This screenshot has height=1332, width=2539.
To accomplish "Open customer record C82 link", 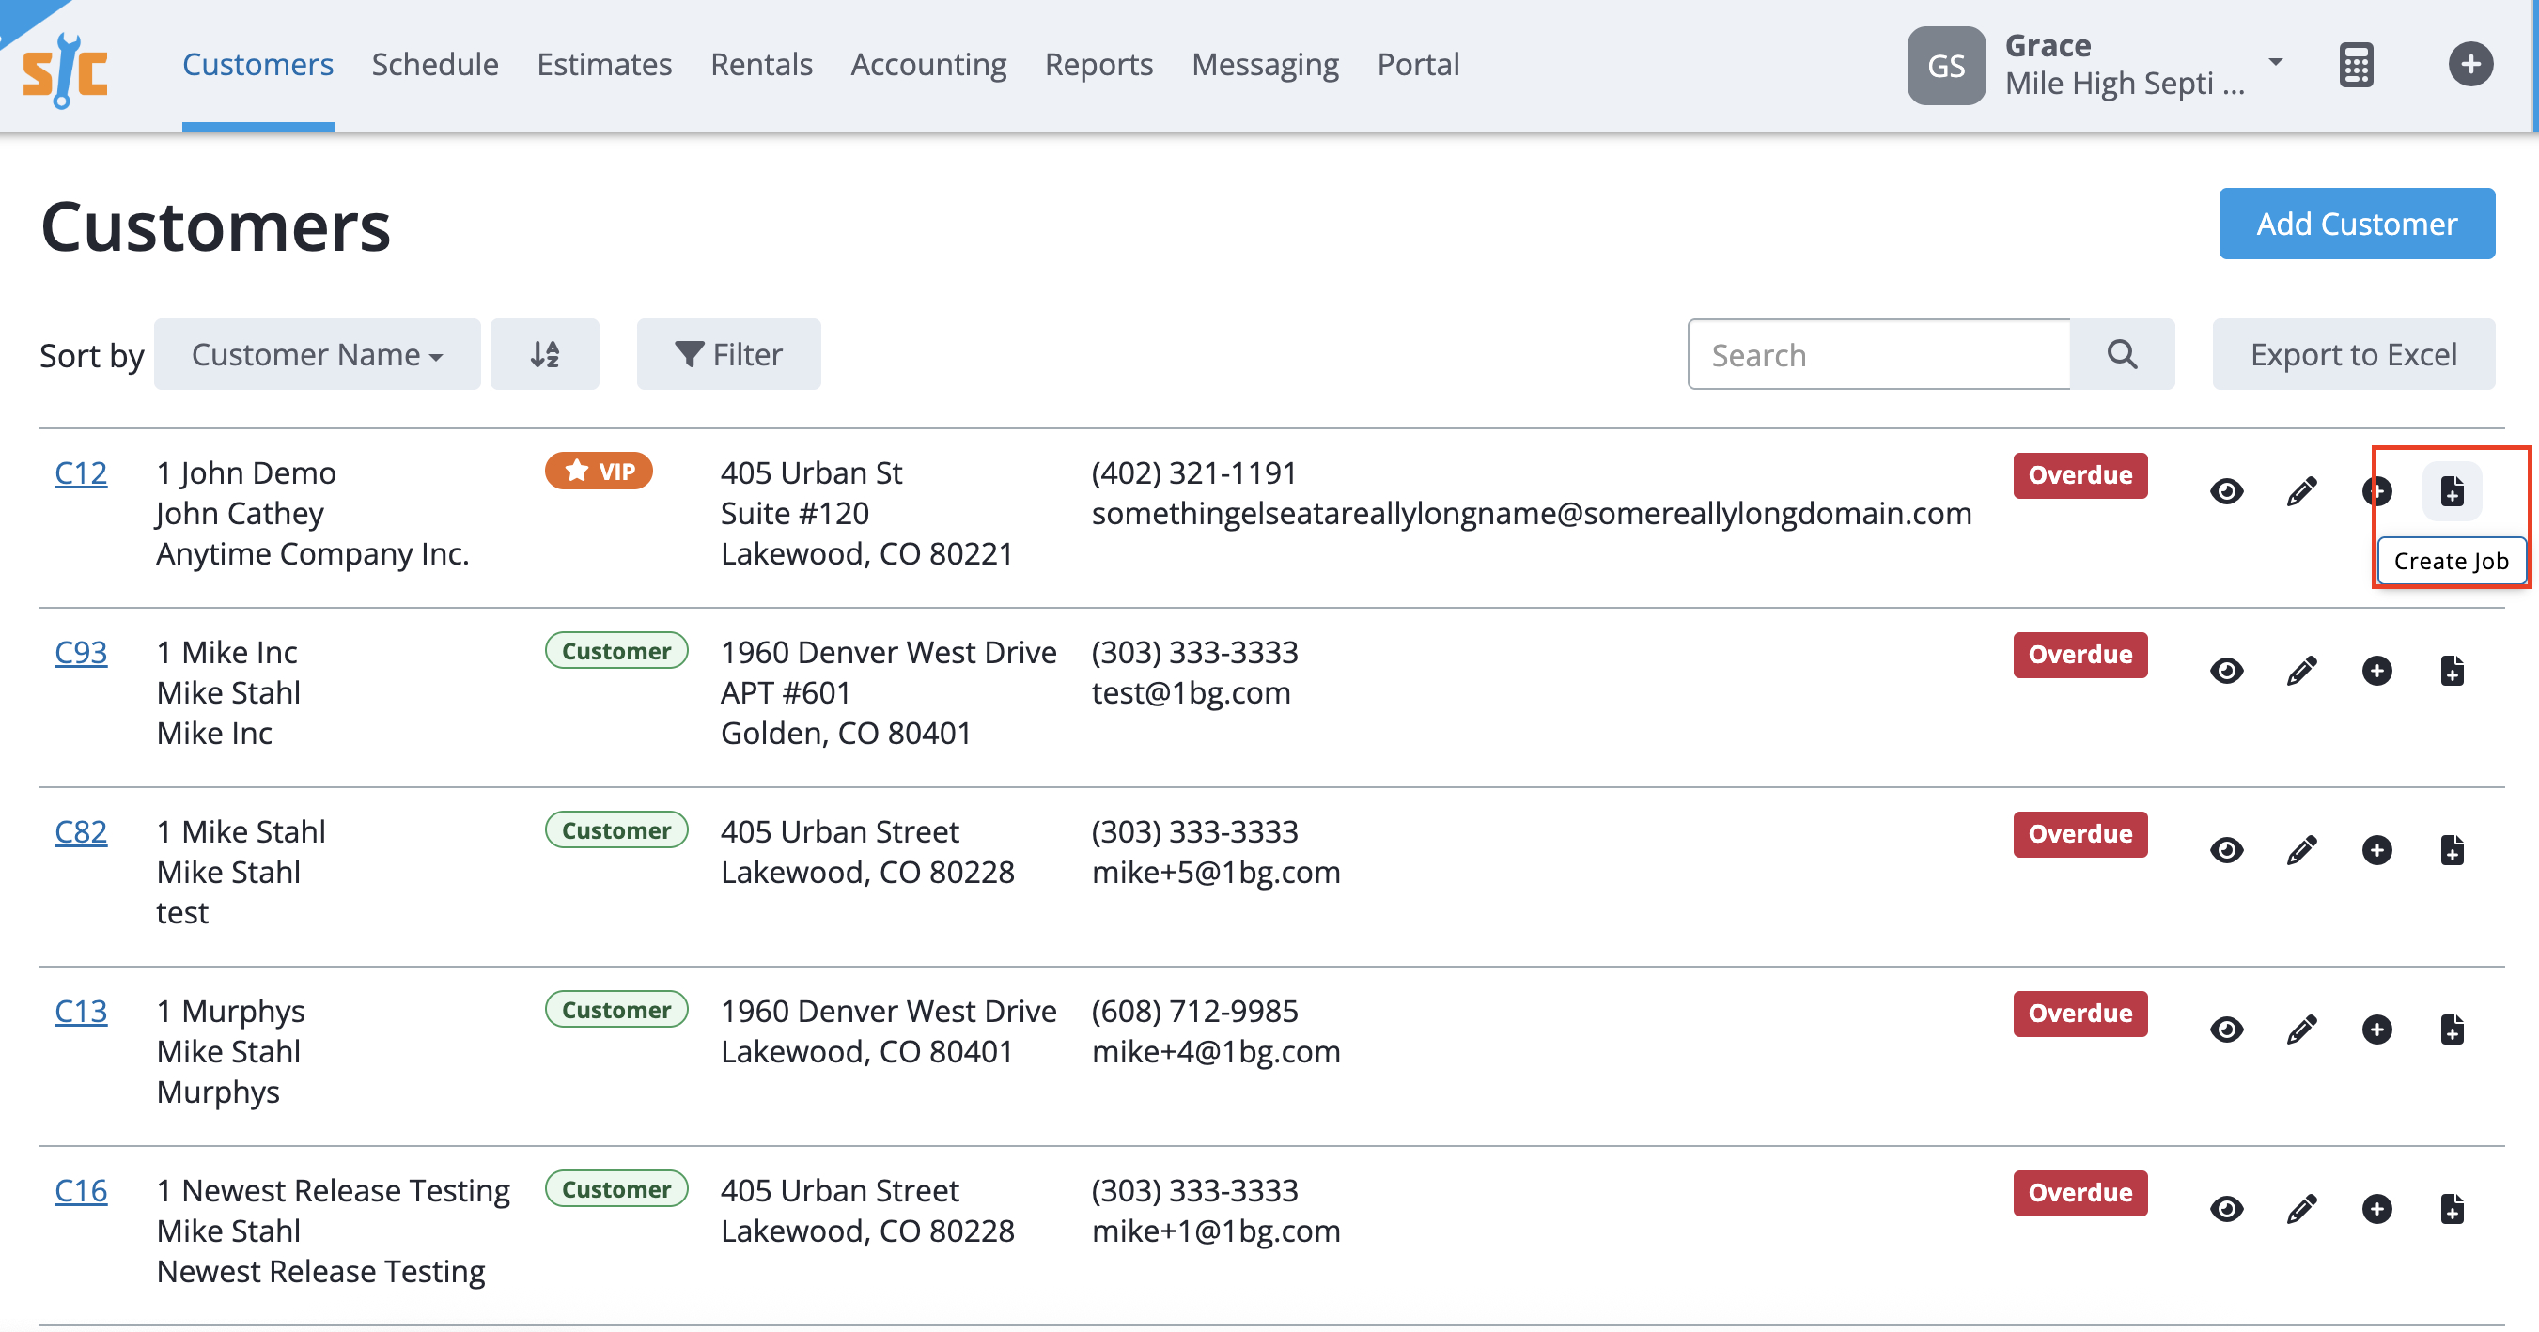I will coord(80,830).
